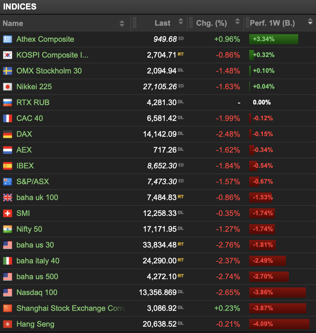This screenshot has height=333, width=316.
Task: Click the Australia flag icon beside S&P/ASX
Action: click(x=7, y=182)
